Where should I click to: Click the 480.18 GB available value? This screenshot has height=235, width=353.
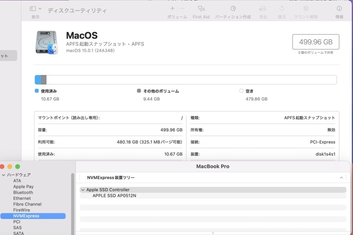pos(149,142)
